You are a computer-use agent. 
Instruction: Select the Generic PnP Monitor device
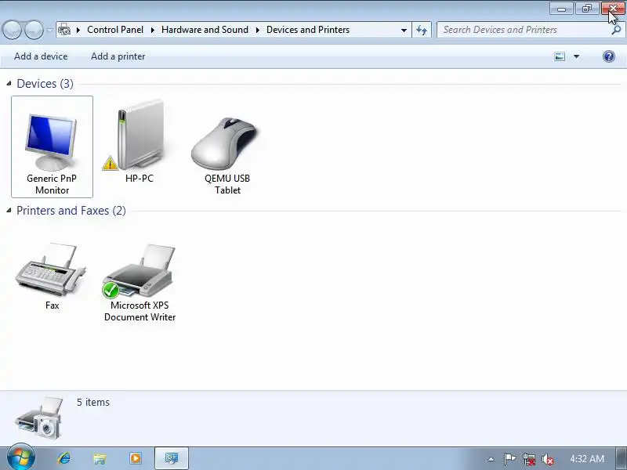click(52, 146)
